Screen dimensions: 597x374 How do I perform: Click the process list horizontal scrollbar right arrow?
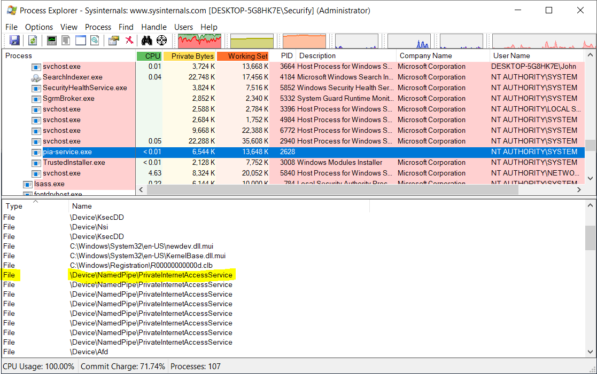point(579,189)
